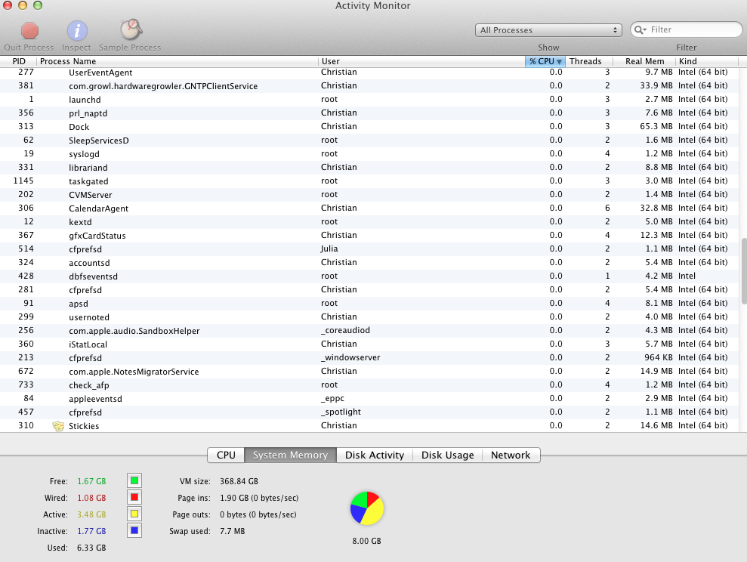Click the 65.3 MB Real Mem value
Screen dimensions: 747x562
(656, 126)
